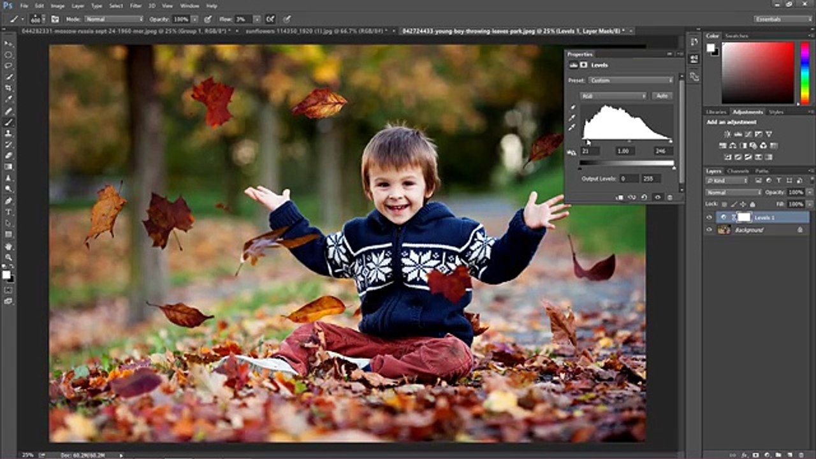The image size is (816, 459).
Task: Hide the Levels 1 layer
Action: click(x=710, y=217)
